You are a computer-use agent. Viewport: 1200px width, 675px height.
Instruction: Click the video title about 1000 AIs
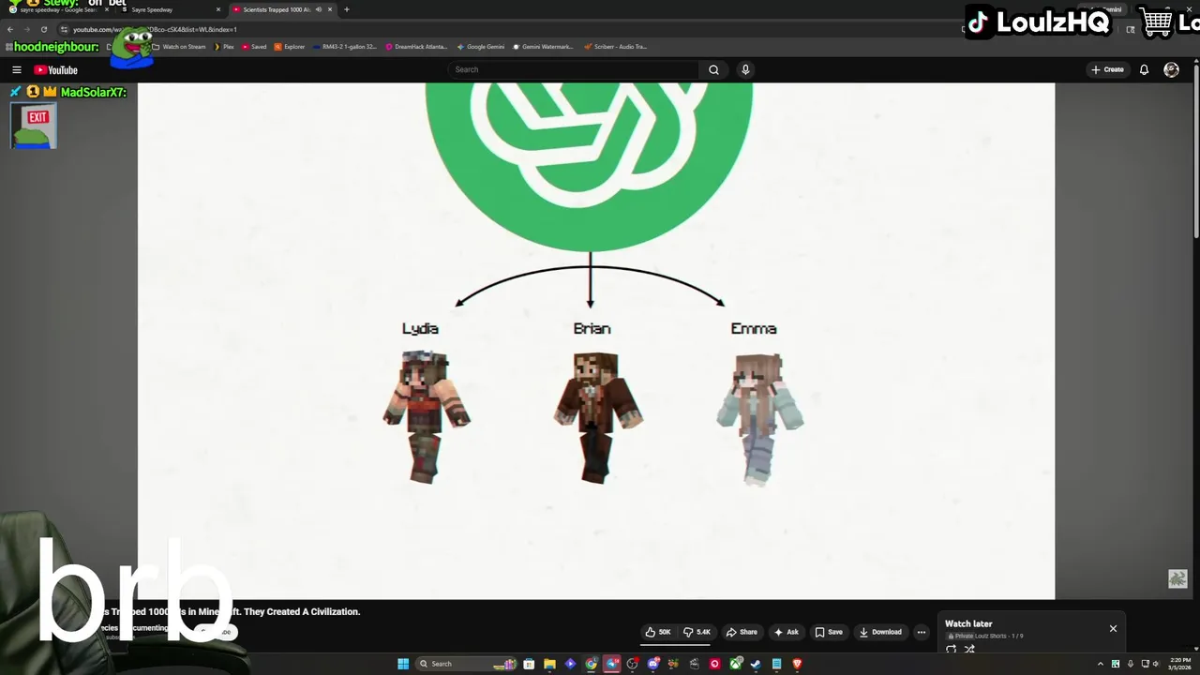point(227,611)
